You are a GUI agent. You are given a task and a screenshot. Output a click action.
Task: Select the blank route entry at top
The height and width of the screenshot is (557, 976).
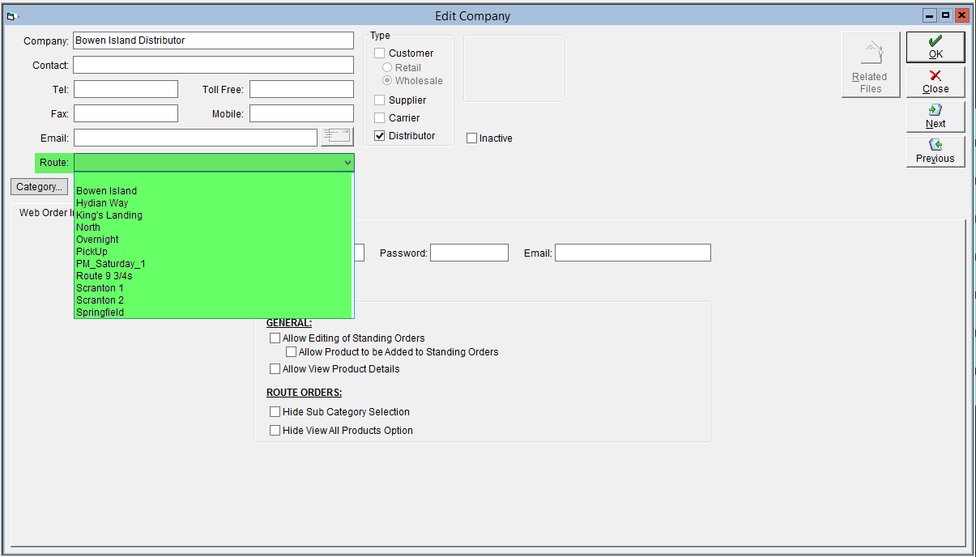214,179
